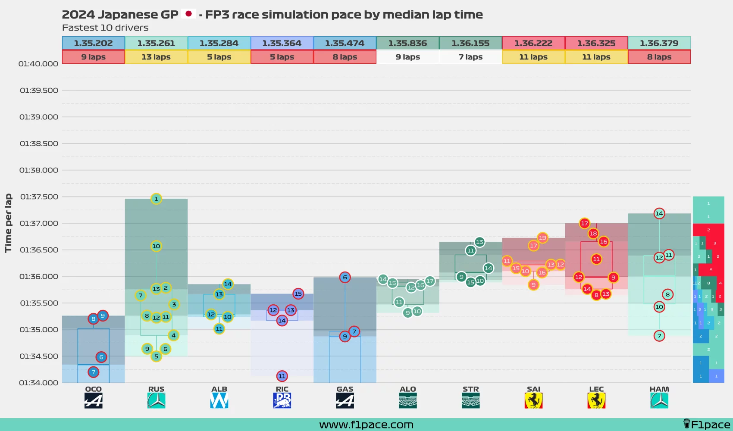Click the Mercedes logo beneath RUS
733x431 pixels.
(156, 400)
